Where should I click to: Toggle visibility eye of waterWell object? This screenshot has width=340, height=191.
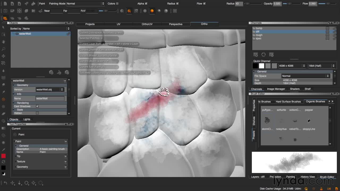17,34
